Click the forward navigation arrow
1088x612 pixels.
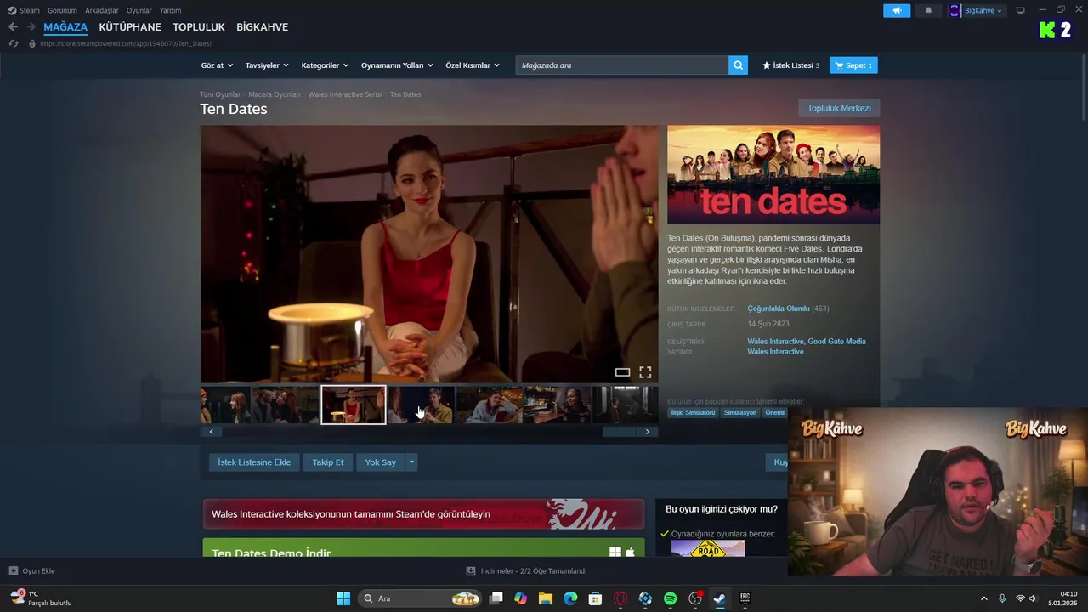(x=31, y=27)
